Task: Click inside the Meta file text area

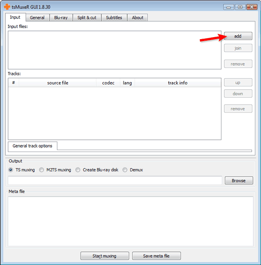Action: (x=130, y=221)
